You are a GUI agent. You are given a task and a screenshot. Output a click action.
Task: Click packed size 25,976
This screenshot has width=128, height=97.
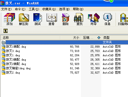95,55
